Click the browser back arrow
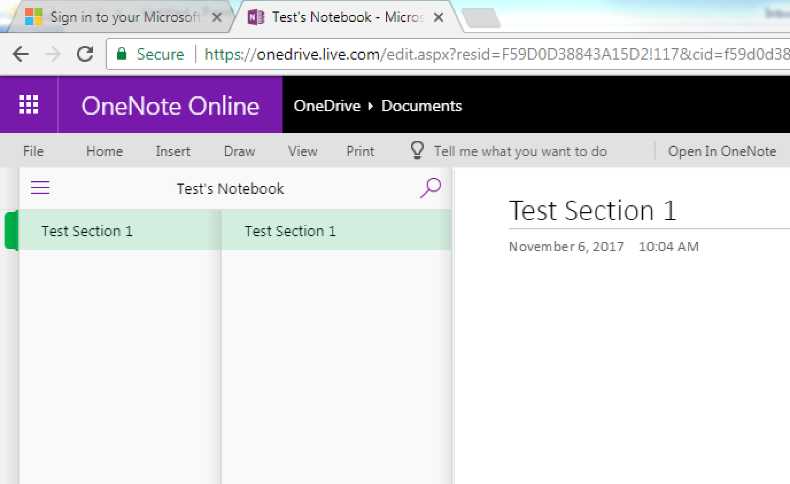790x484 pixels. [21, 54]
